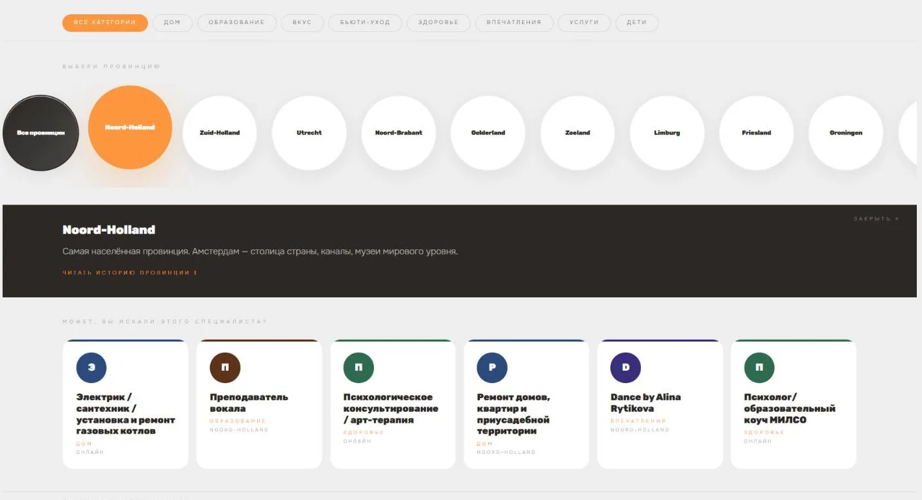922x500 pixels.
Task: Open the УСЛУГИ category
Action: click(584, 23)
